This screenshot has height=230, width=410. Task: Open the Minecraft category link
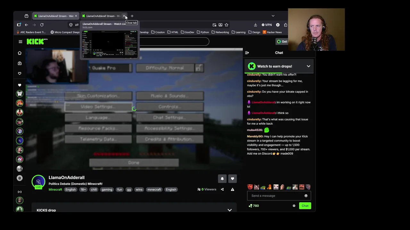pos(55,189)
